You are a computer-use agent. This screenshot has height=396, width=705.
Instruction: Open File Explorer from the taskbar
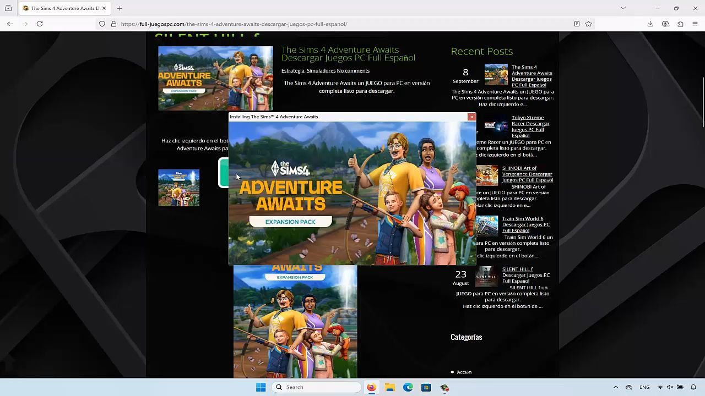(390, 387)
